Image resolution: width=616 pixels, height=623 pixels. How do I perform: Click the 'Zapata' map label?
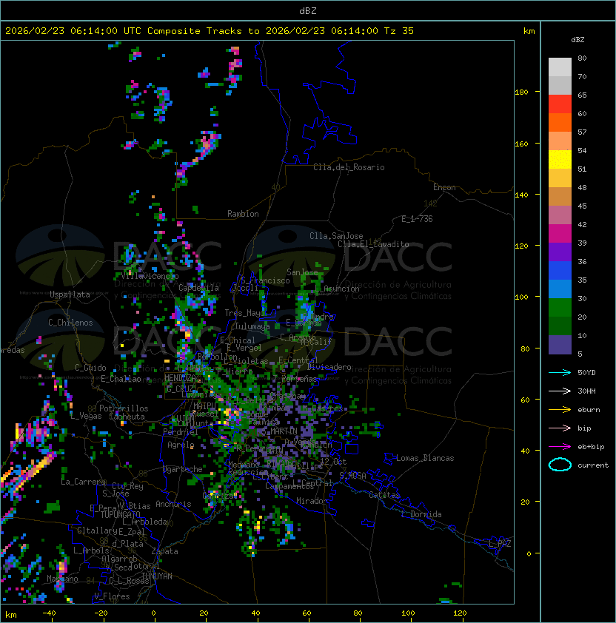(x=164, y=551)
